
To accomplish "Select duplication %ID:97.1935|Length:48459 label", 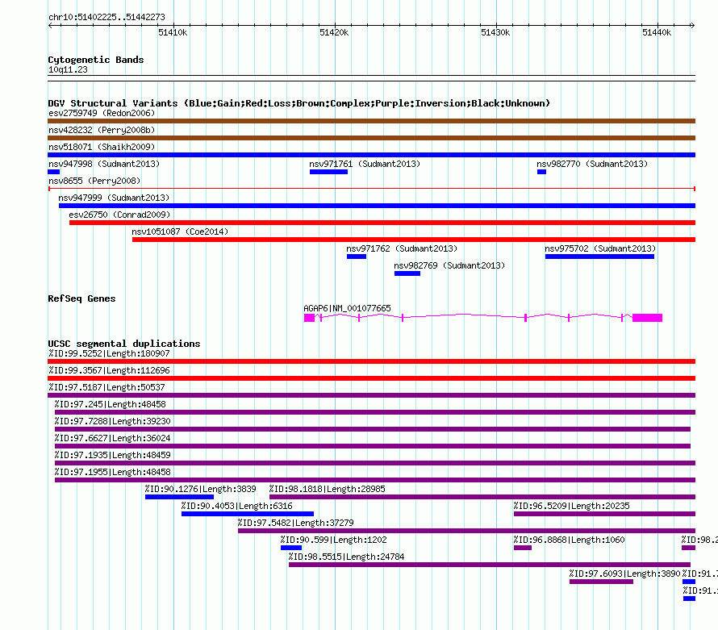I will click(113, 455).
